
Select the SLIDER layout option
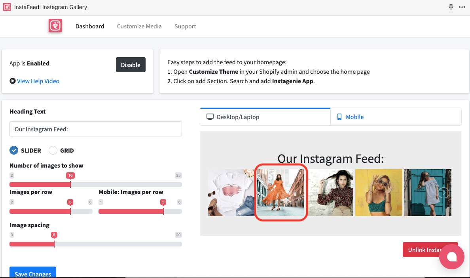point(14,150)
